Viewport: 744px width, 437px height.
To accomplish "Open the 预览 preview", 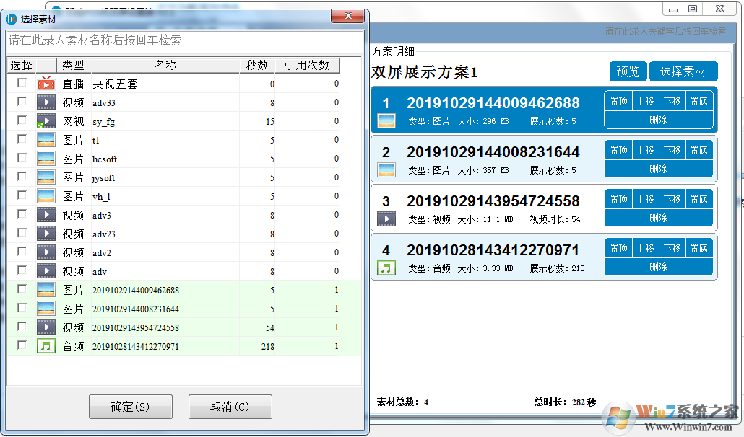I will point(628,71).
